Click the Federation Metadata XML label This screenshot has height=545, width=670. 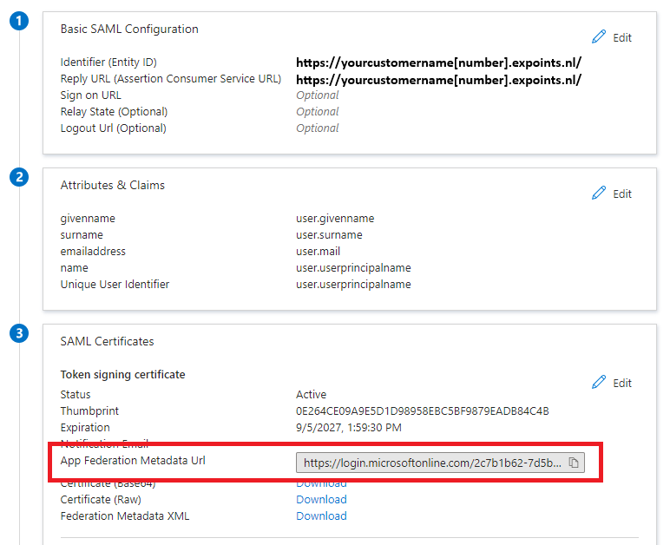125,516
